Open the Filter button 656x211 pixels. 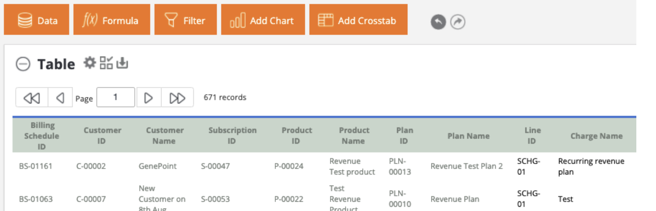pos(185,20)
